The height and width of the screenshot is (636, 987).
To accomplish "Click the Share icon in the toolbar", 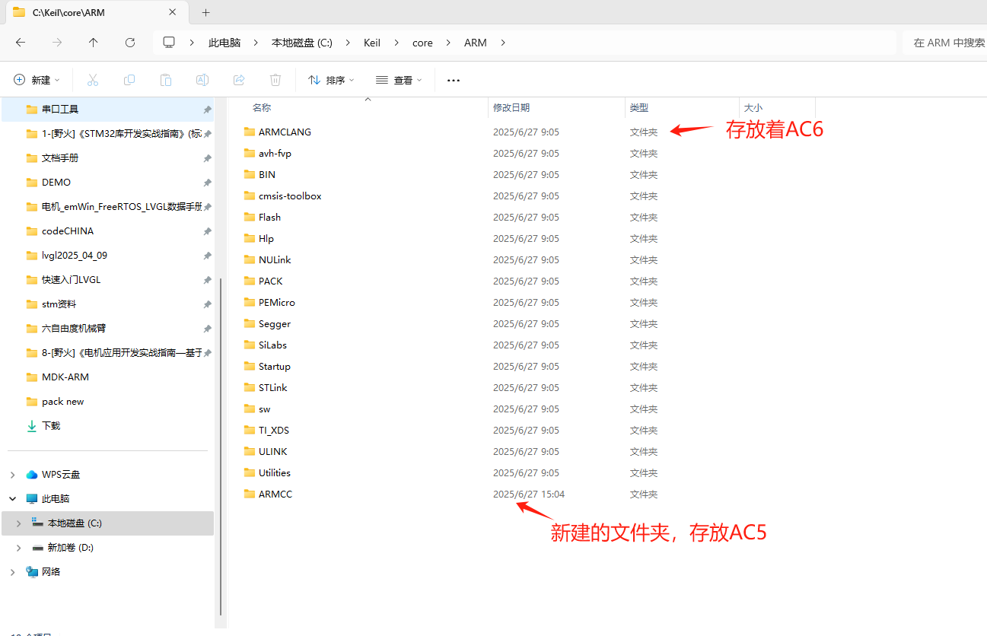I will point(238,79).
